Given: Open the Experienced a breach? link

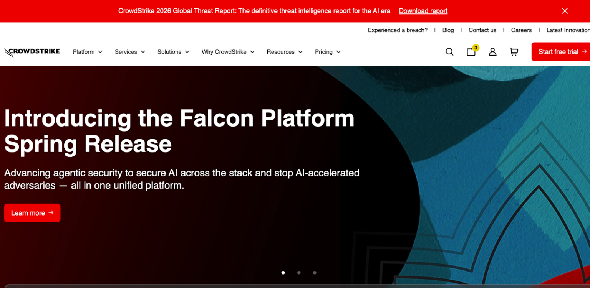Looking at the screenshot, I should 398,30.
